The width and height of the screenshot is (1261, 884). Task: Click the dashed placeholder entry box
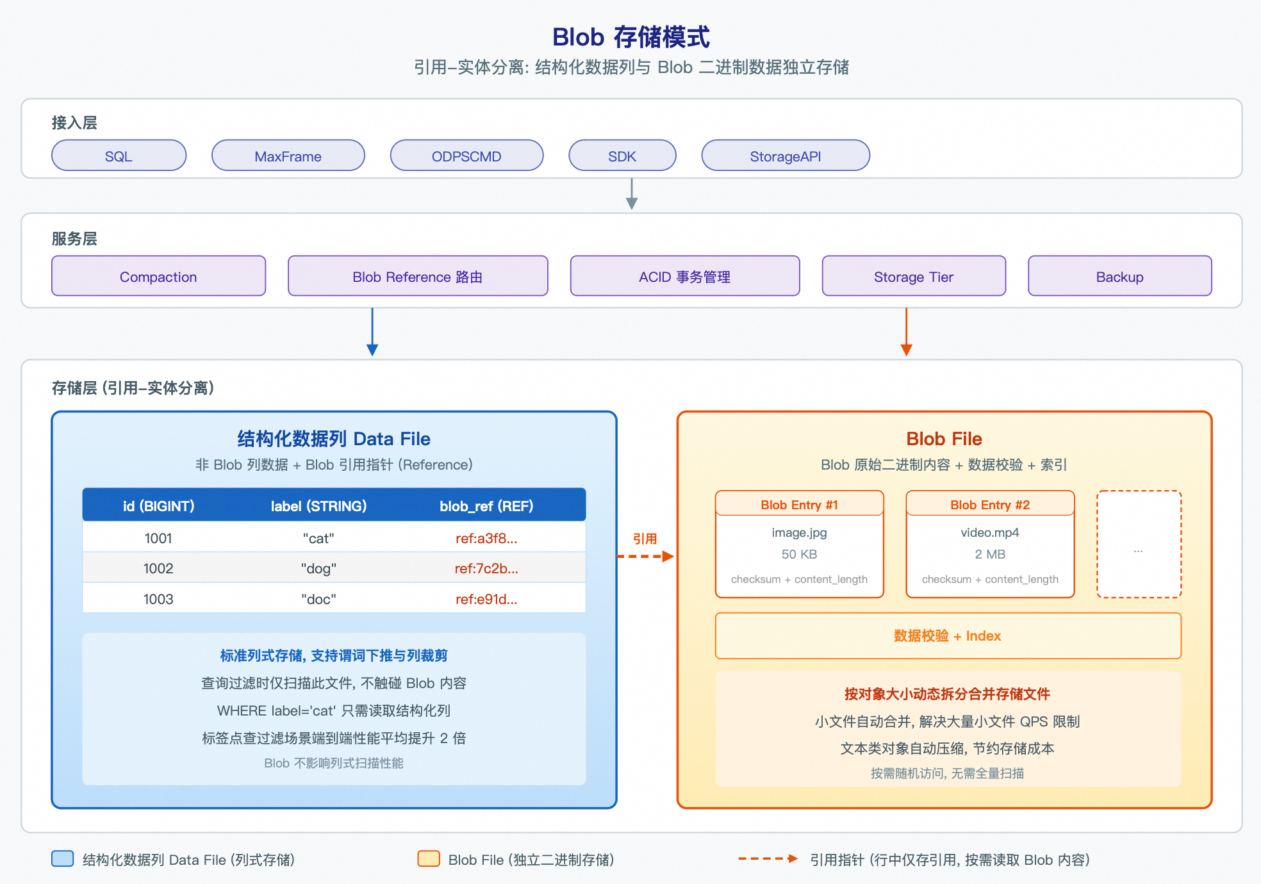click(1139, 544)
